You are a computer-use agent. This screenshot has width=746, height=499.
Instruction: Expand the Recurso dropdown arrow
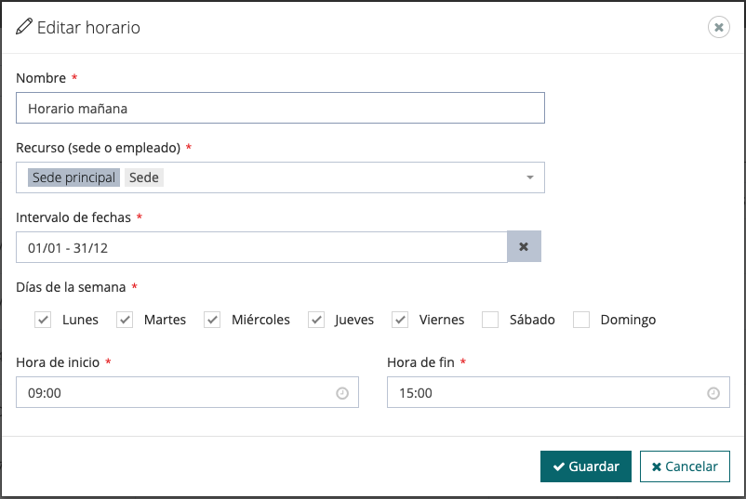point(529,177)
